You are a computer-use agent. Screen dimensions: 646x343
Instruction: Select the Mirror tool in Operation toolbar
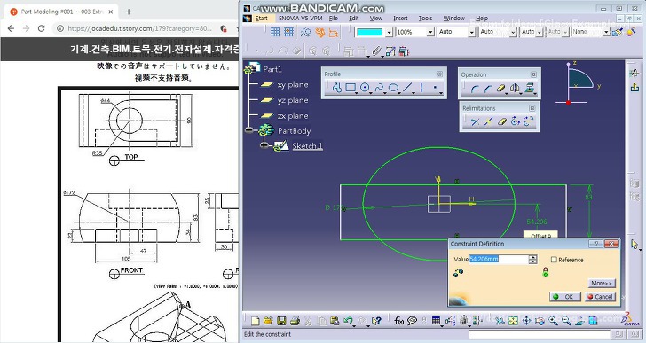click(515, 89)
